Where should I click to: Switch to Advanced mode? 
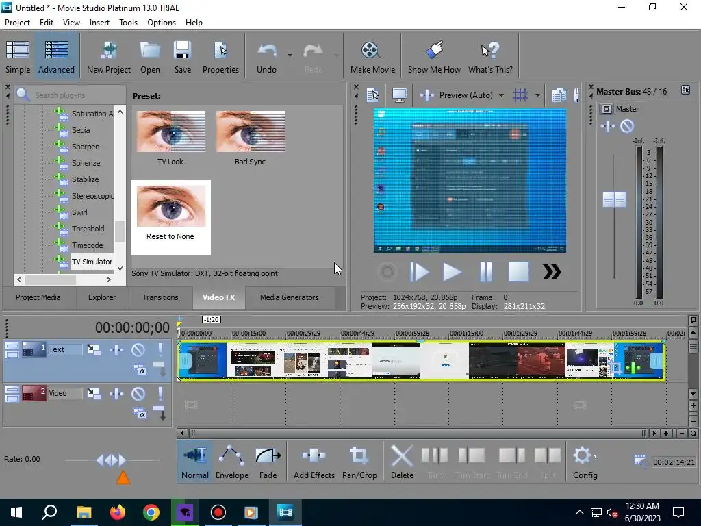pos(56,57)
